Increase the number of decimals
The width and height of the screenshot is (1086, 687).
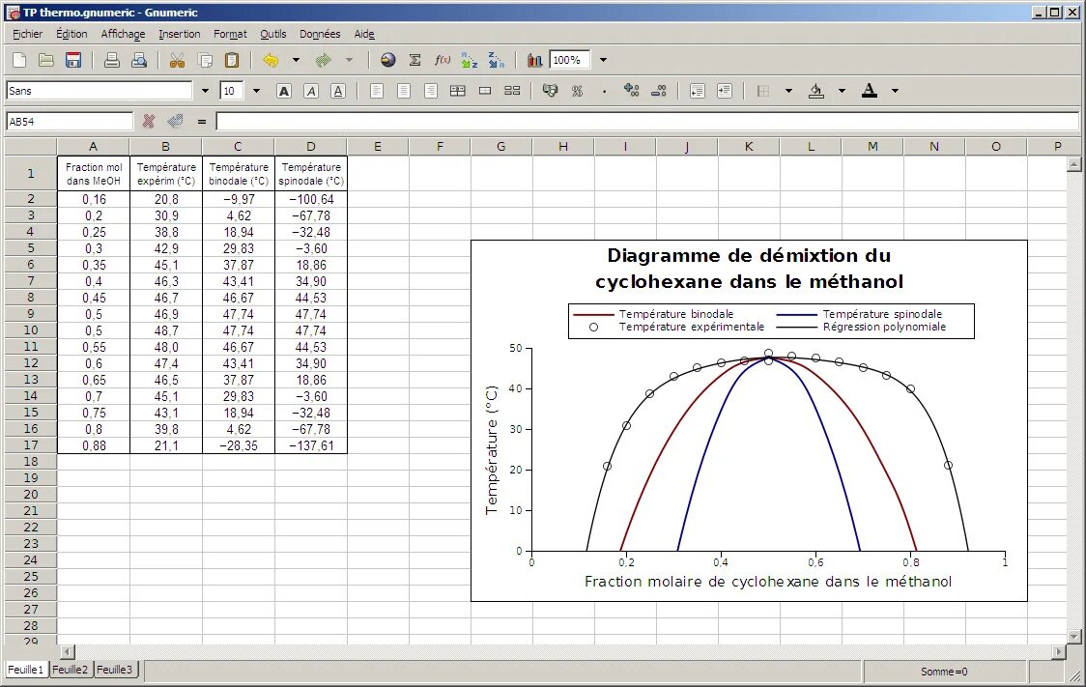coord(631,91)
